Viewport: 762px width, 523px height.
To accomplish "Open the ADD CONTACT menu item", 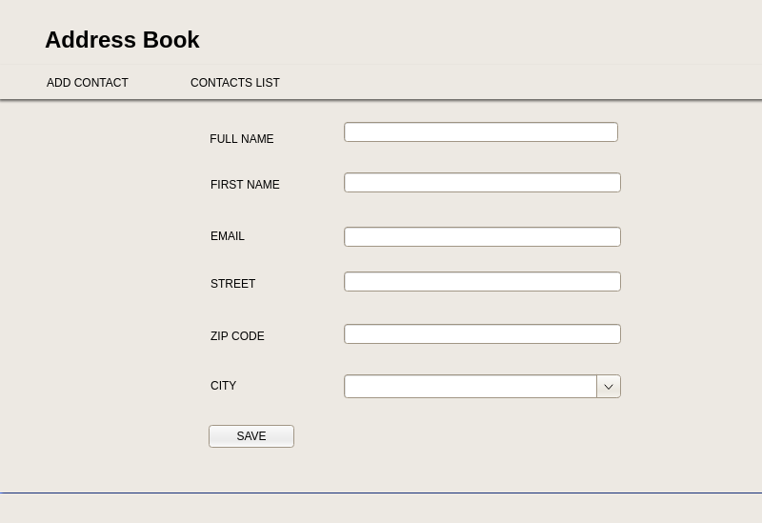I will pyautogui.click(x=88, y=83).
